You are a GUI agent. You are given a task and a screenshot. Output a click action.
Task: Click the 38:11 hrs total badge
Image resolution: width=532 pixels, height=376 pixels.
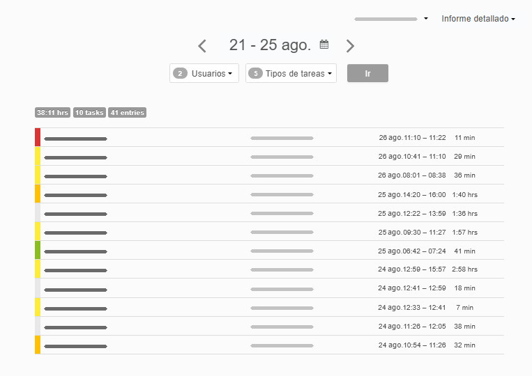point(52,113)
